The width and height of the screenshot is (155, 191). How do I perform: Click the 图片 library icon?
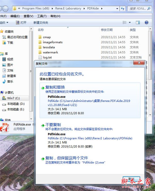tap(4, 65)
